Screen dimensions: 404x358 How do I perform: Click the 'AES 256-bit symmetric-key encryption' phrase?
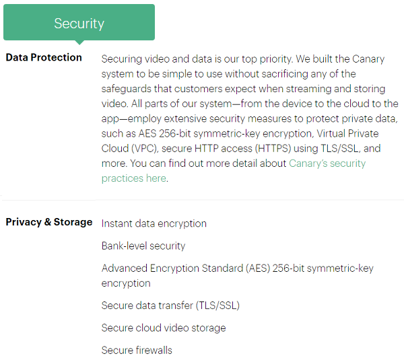pos(225,134)
